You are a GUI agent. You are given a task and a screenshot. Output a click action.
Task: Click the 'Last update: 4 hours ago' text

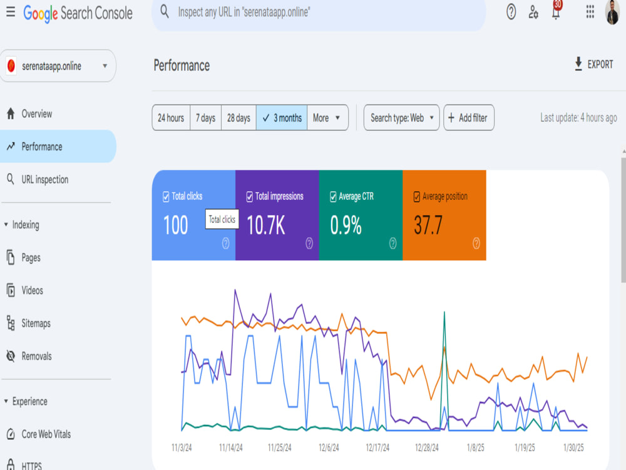coord(578,118)
